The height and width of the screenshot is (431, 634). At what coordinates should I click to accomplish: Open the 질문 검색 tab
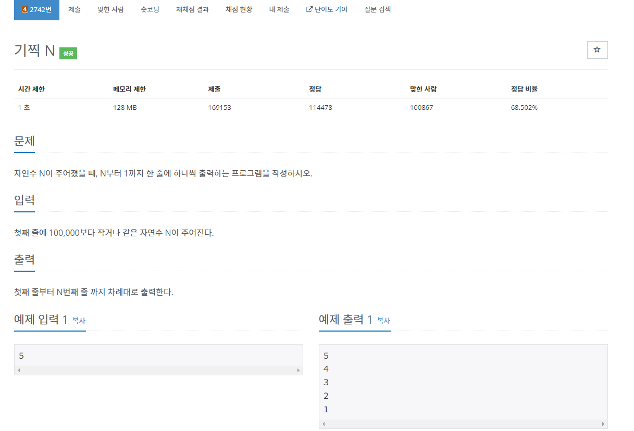[378, 9]
